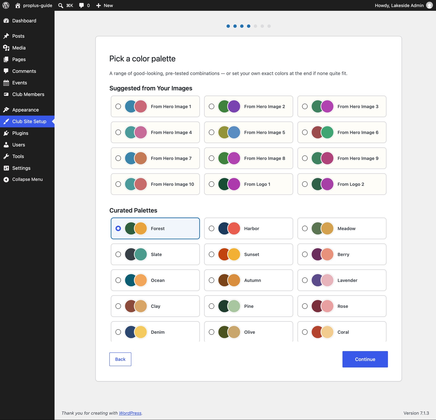
Task: Open the Club Site Setup menu item
Action: pyautogui.click(x=27, y=121)
